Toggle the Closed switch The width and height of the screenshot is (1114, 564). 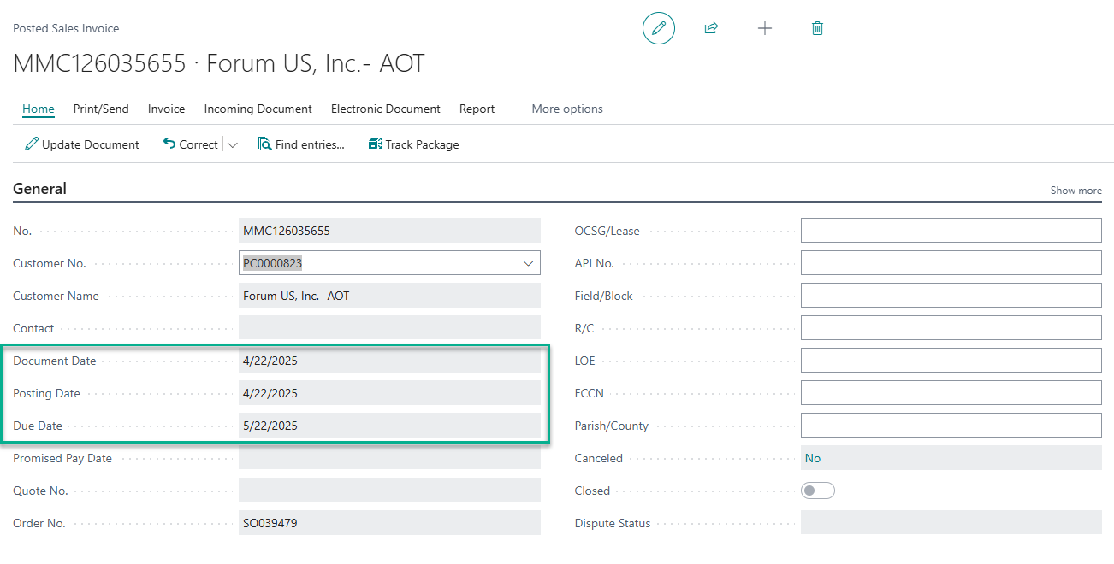[818, 491]
